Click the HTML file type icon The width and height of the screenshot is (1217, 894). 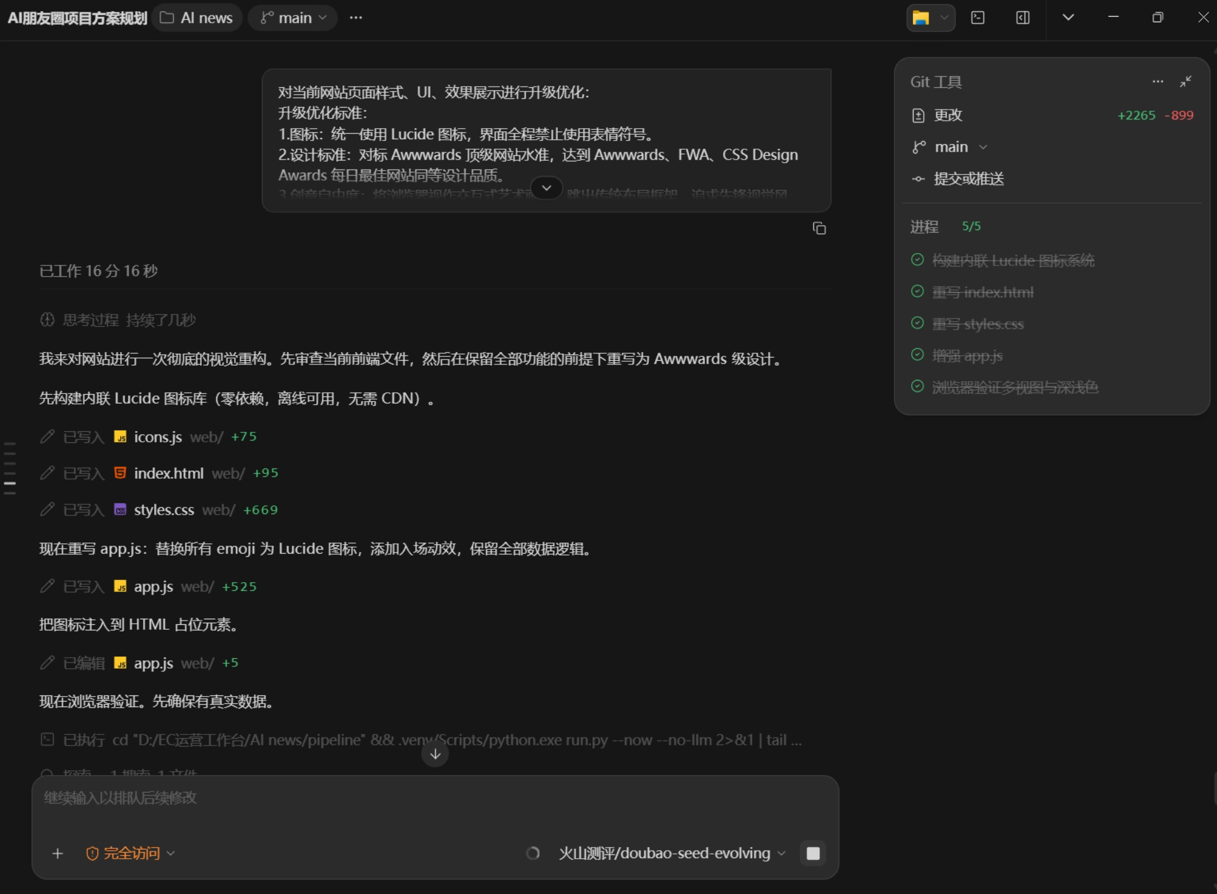[120, 473]
